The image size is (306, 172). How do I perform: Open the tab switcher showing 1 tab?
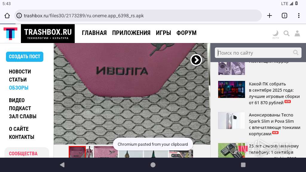284,16
